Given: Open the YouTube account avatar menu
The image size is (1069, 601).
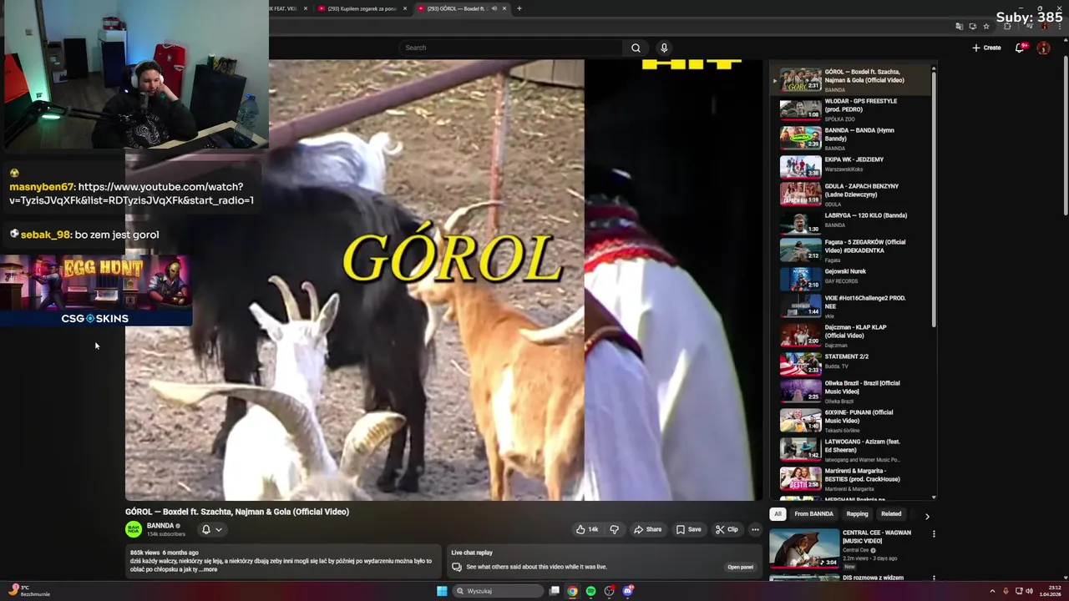Looking at the screenshot, I should coord(1043,48).
